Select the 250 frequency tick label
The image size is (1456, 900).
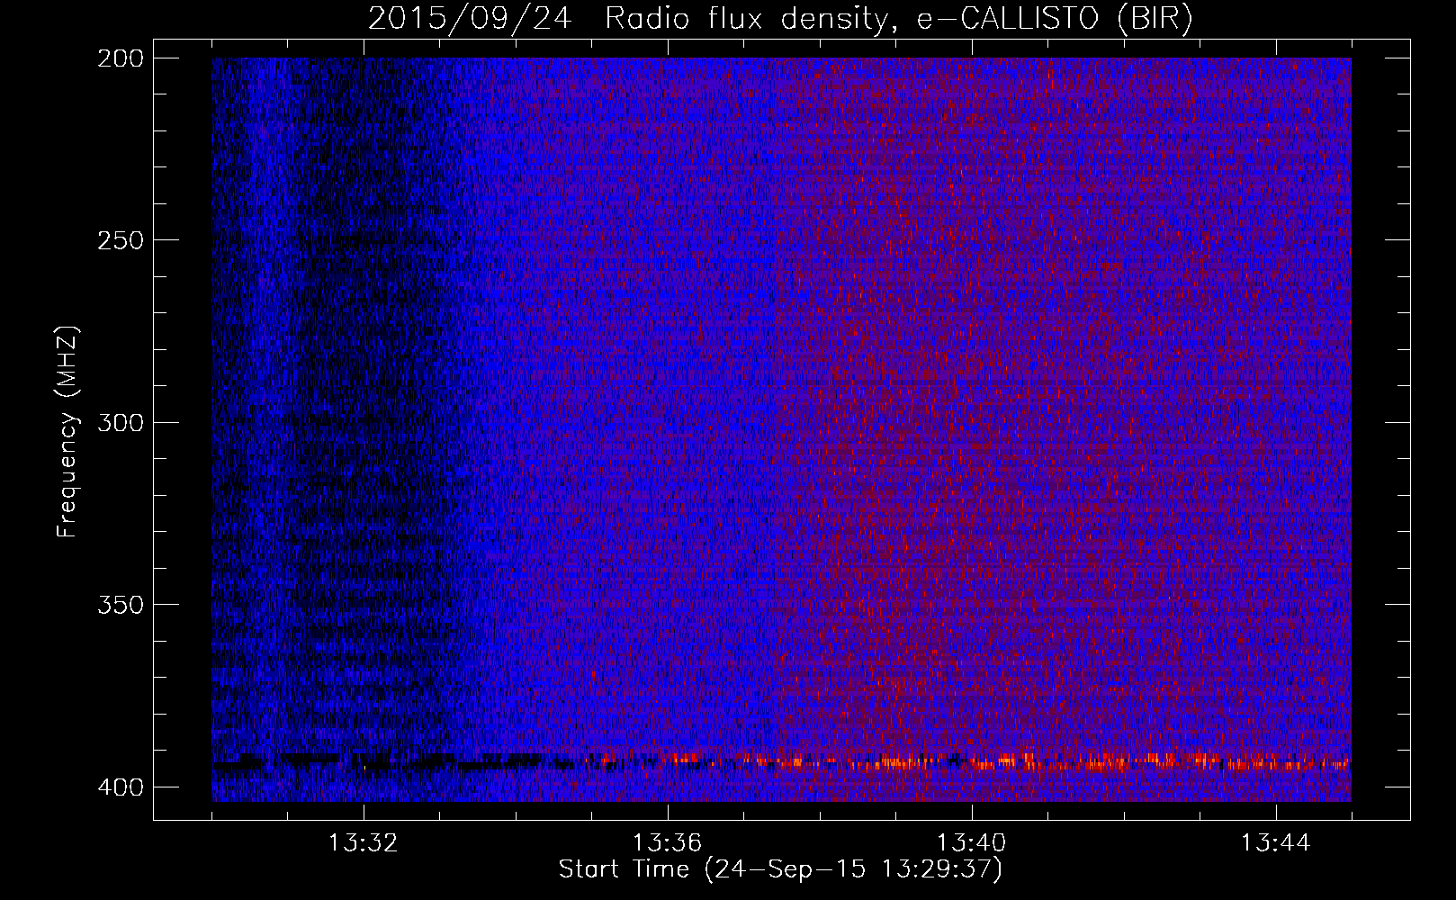pos(120,240)
